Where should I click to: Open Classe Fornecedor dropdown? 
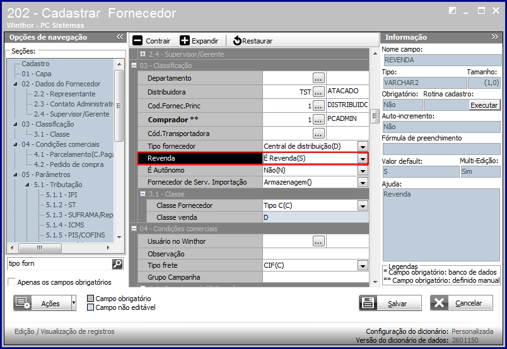363,205
